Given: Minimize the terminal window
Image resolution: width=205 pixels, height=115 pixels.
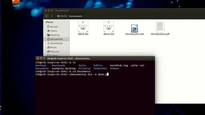Looking at the screenshot, I should (41, 58).
